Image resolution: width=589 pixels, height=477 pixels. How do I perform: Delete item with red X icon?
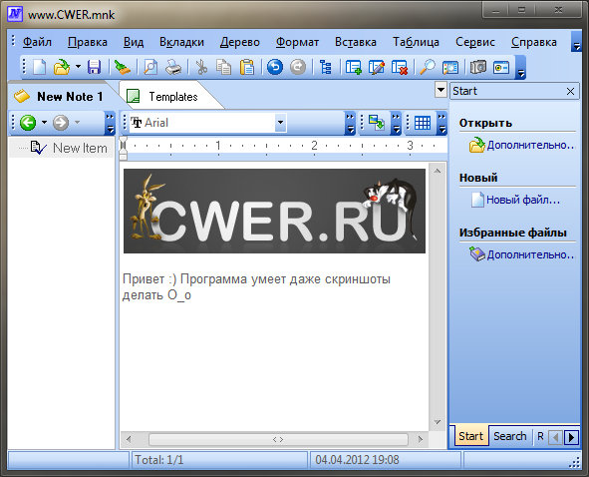(x=400, y=68)
